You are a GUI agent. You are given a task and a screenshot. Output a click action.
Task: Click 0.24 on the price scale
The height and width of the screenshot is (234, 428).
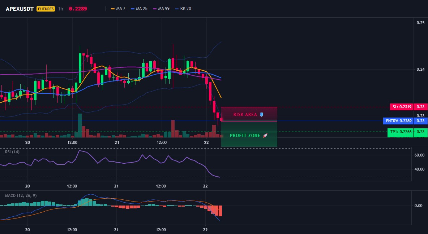421,69
